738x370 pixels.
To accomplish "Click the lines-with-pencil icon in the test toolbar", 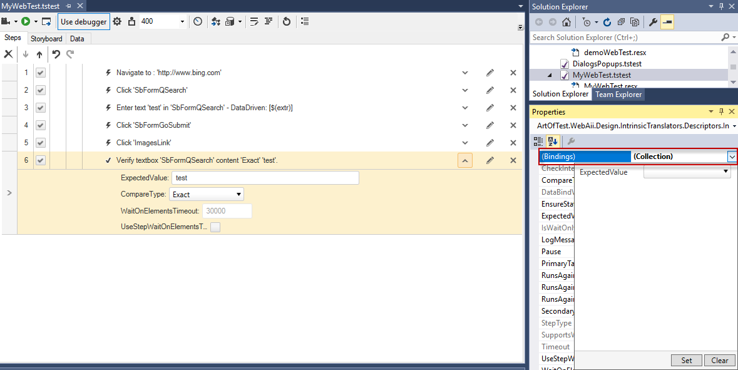I will pos(254,21).
